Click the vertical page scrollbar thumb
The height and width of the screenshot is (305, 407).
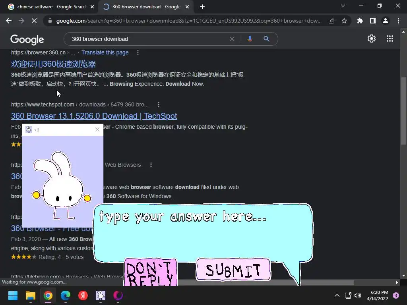coord(403,110)
